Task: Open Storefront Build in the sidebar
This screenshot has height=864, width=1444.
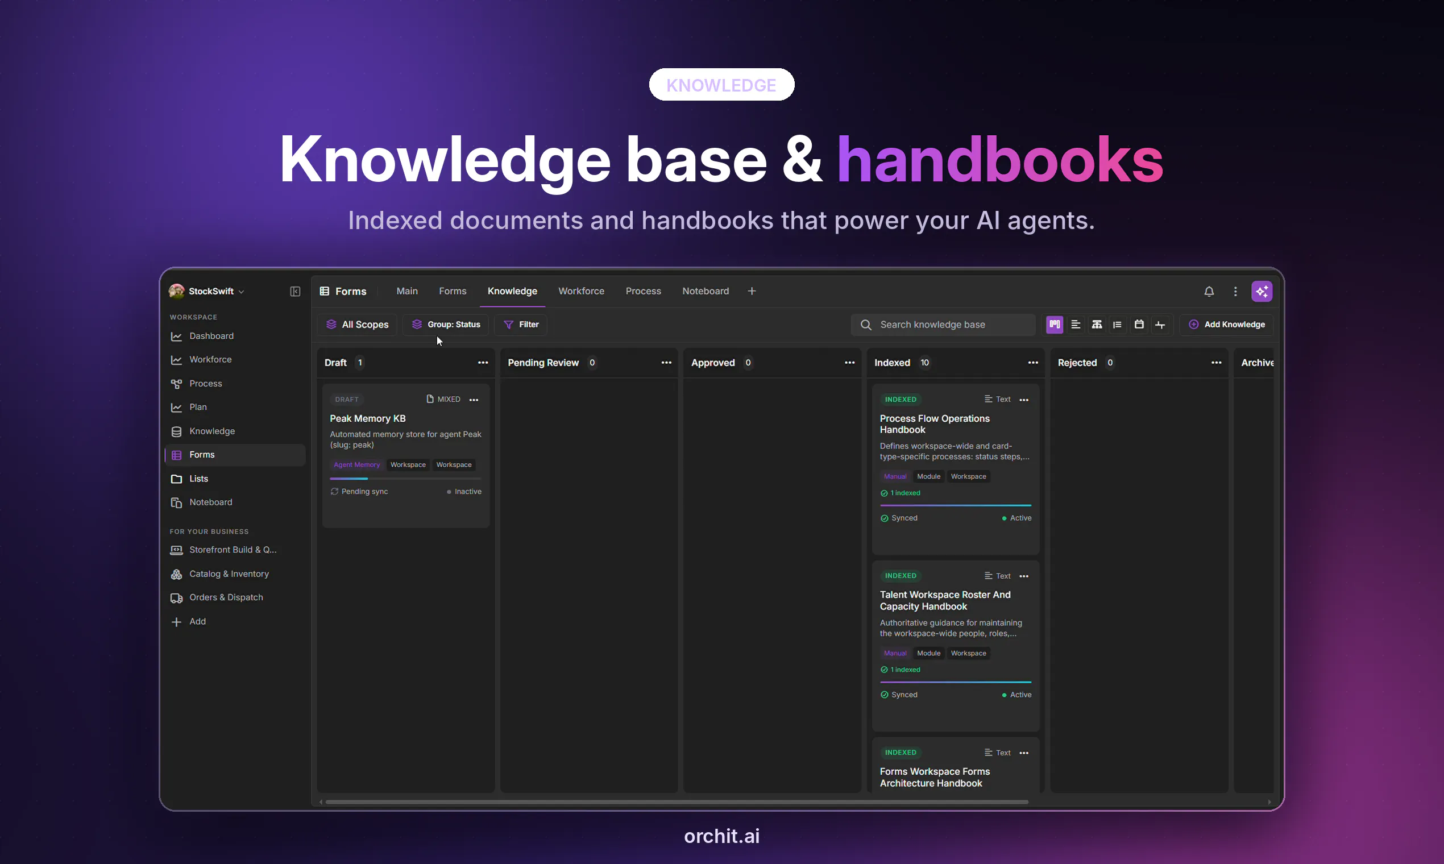Action: pyautogui.click(x=235, y=550)
